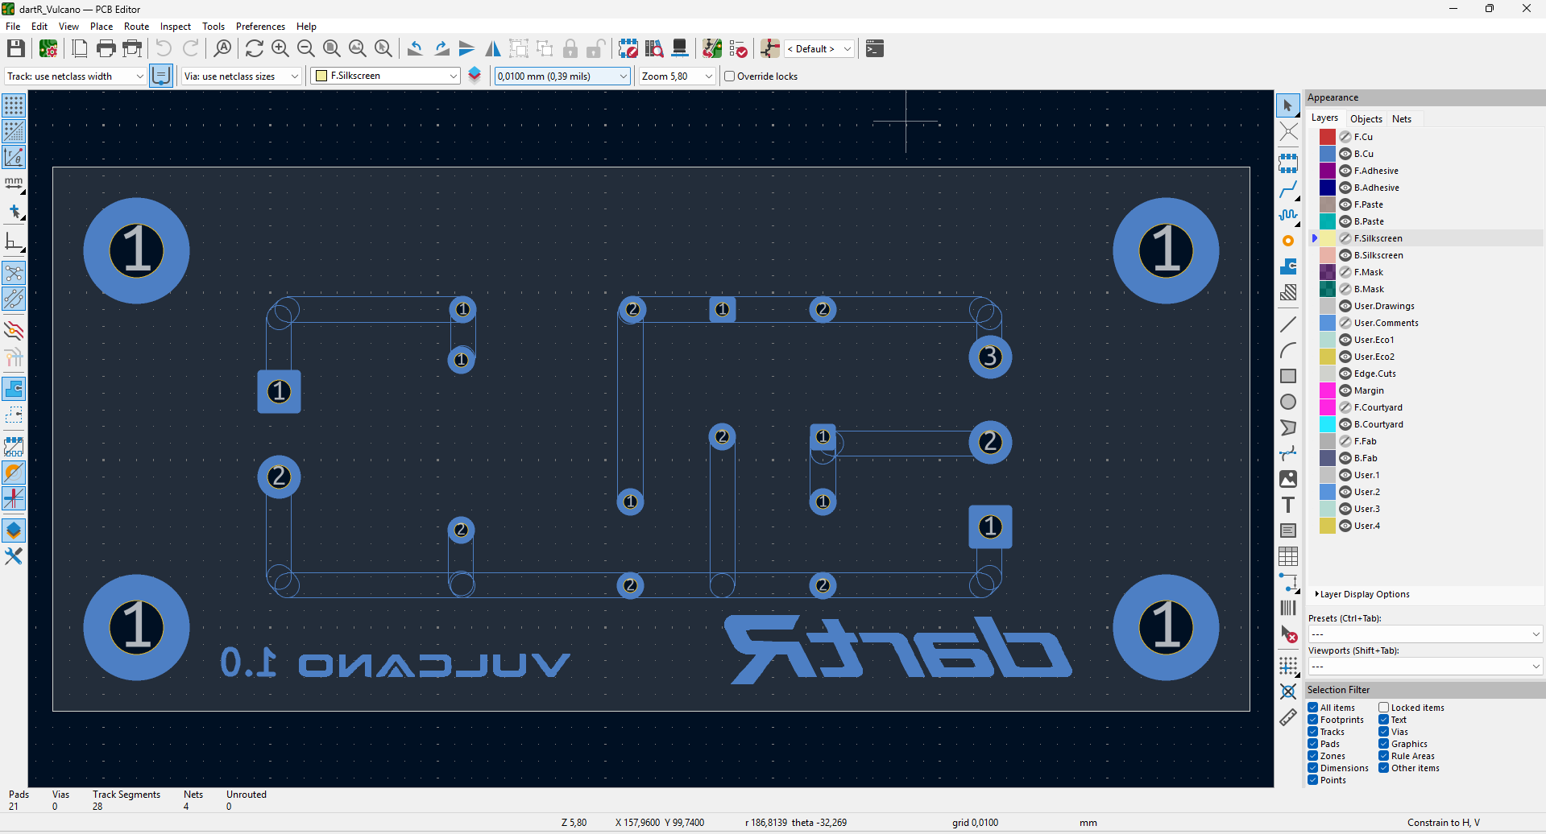Open the Preferences menu
The image size is (1546, 834).
tap(260, 27)
